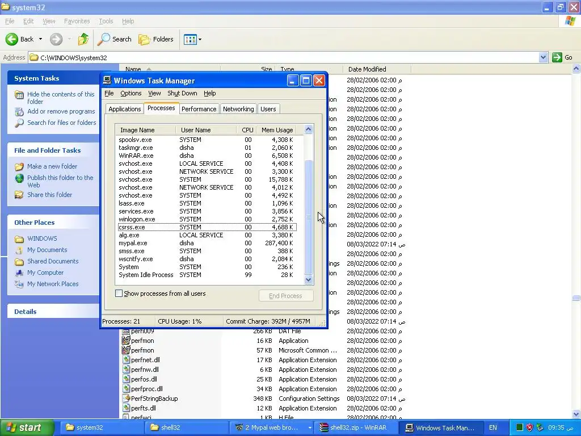The image size is (581, 436).
Task: Click the End Process button
Action: click(x=286, y=295)
